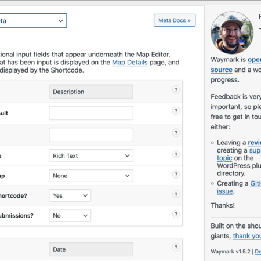The image size is (261, 261).
Task: Click the Description name input field
Action: pyautogui.click(x=91, y=92)
